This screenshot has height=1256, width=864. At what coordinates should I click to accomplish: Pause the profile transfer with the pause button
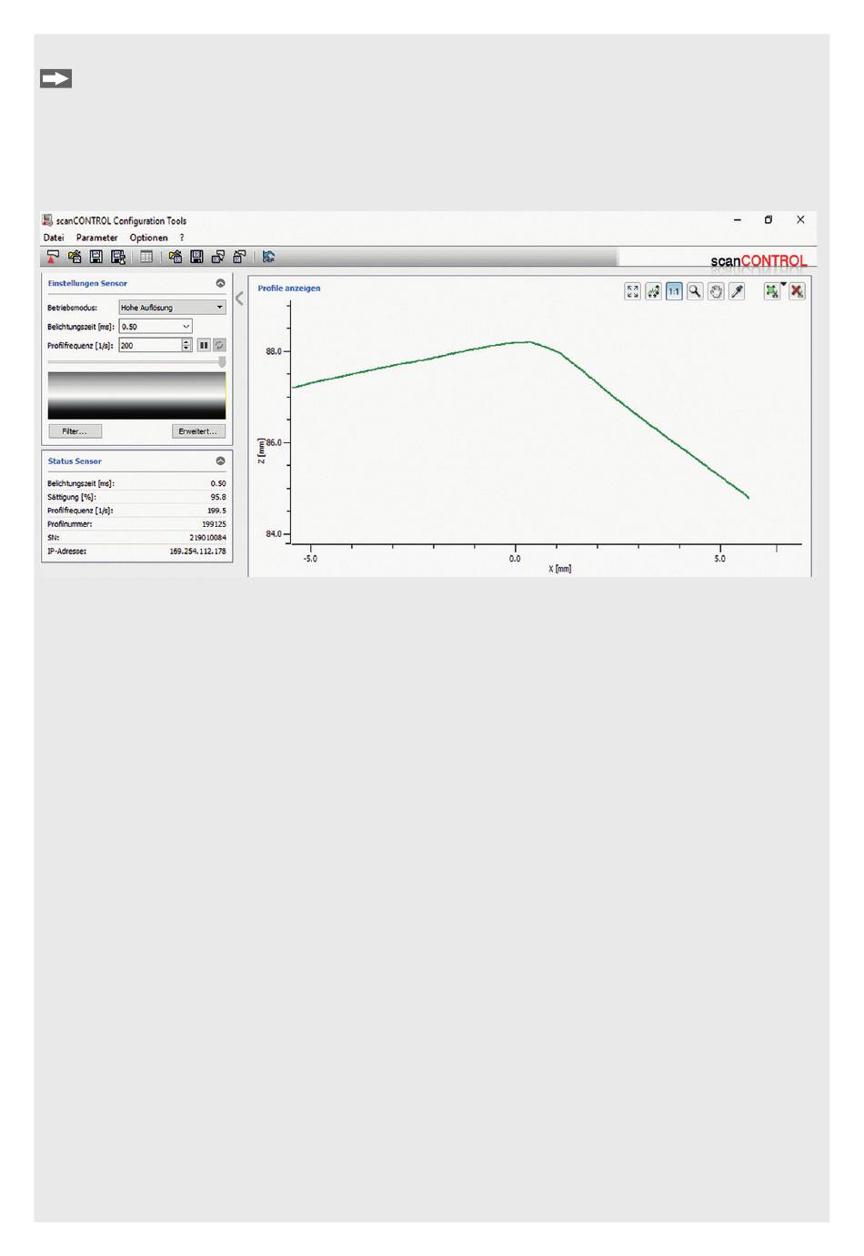click(x=204, y=345)
